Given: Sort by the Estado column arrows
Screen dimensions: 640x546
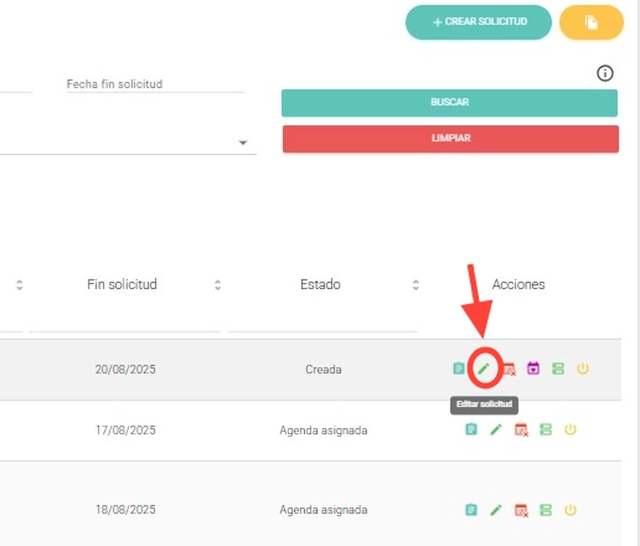Looking at the screenshot, I should pos(416,285).
